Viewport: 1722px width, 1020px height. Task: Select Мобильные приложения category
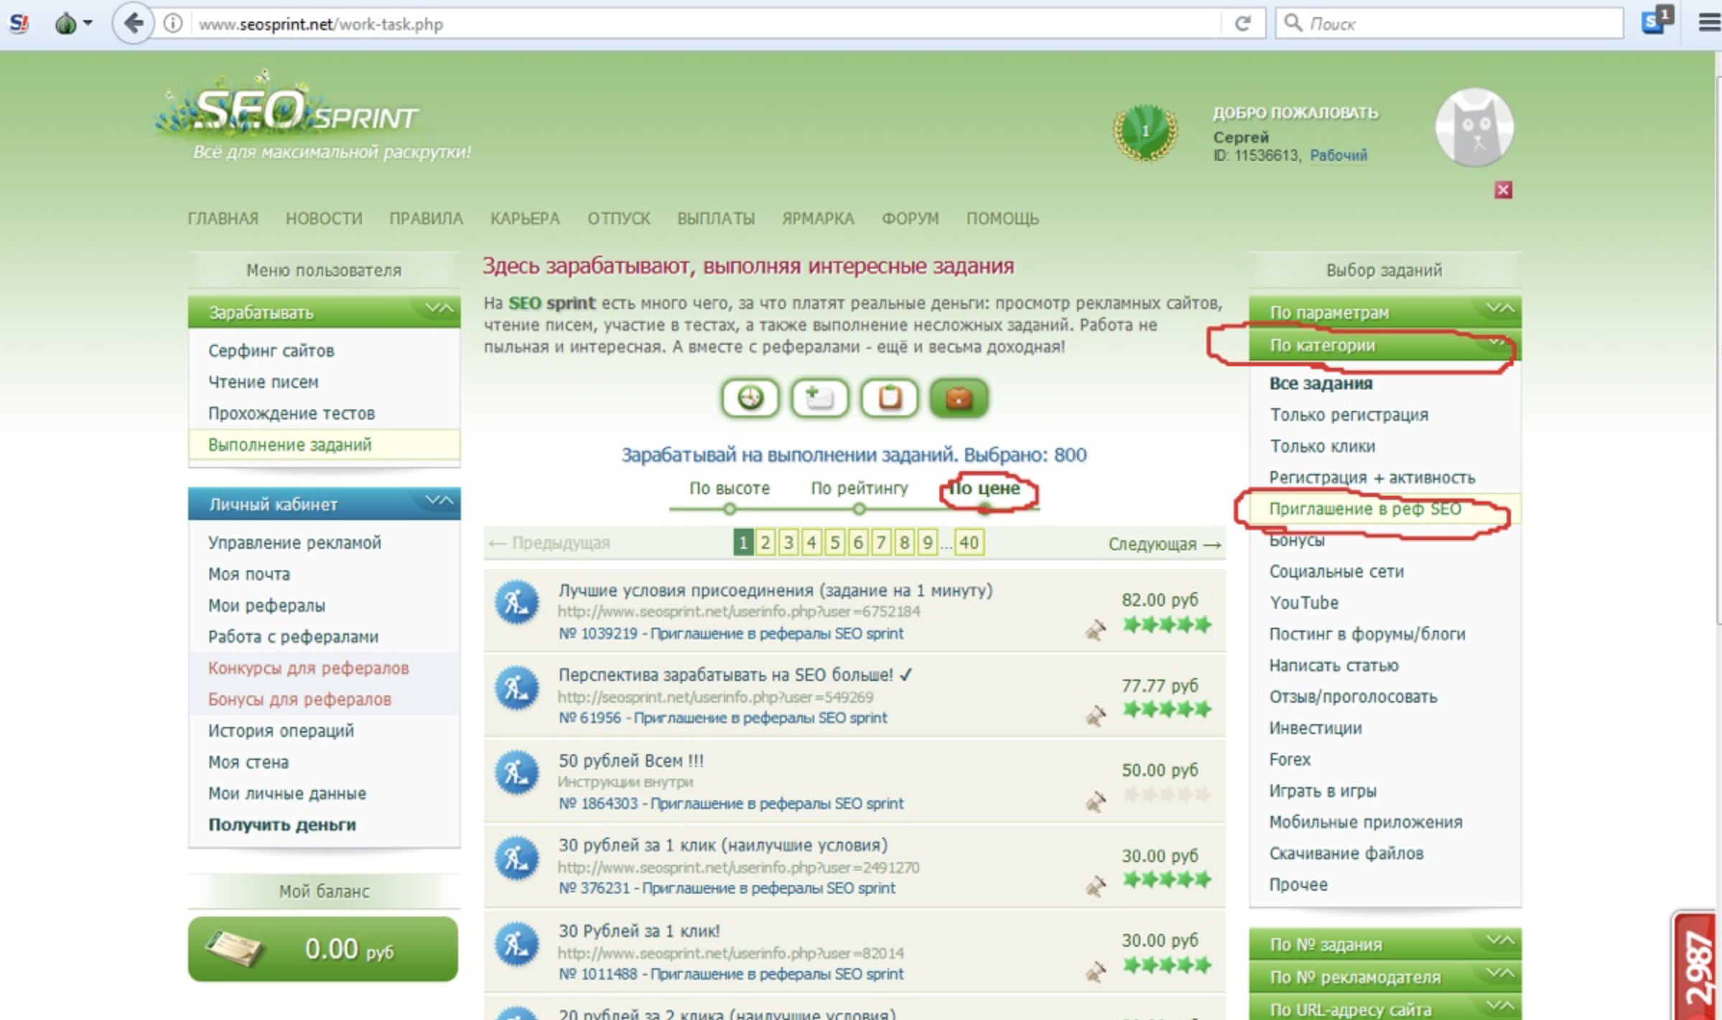coord(1365,822)
